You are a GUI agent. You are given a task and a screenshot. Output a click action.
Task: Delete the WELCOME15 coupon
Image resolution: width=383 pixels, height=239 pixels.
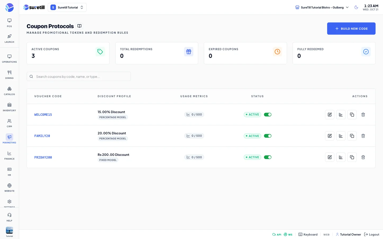pos(363,114)
